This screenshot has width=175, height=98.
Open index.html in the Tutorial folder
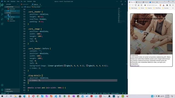click(x=12, y=21)
